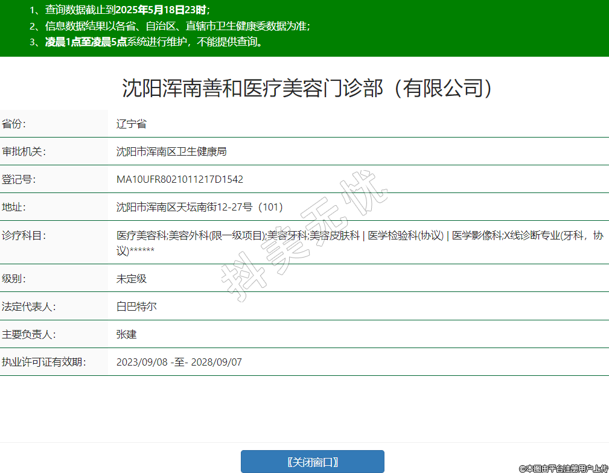The width and height of the screenshot is (609, 473).
Task: Click the data cutoff notice 2025年5月18日23时
Action: point(165,10)
